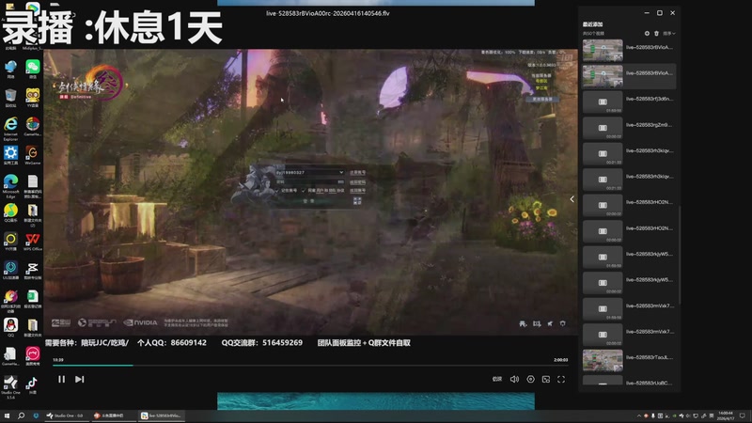The height and width of the screenshot is (423, 752).
Task: Open the Windows Start menu
Action: [x=7, y=415]
